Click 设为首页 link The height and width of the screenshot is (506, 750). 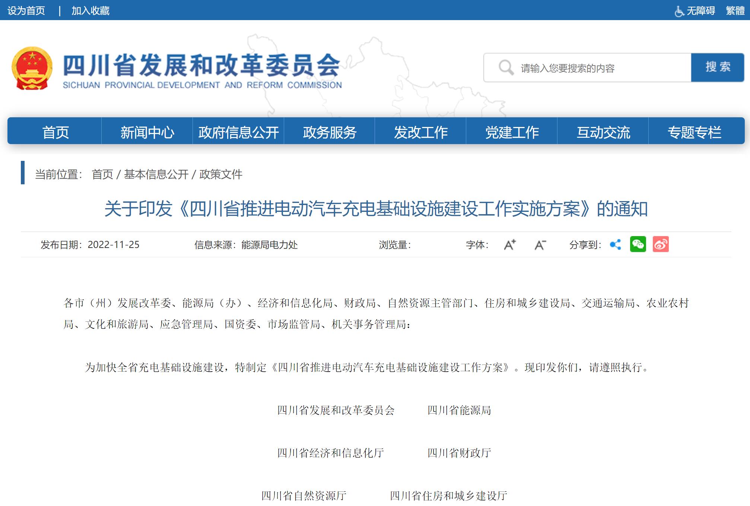[26, 11]
